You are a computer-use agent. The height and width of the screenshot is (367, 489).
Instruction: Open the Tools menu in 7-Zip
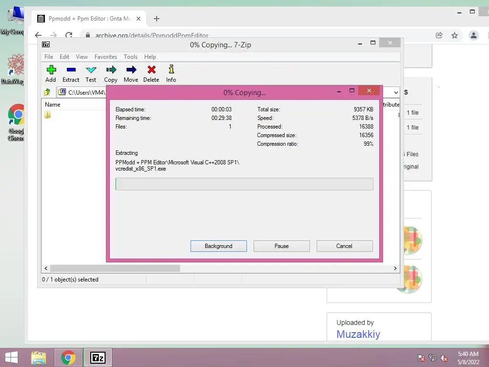130,57
